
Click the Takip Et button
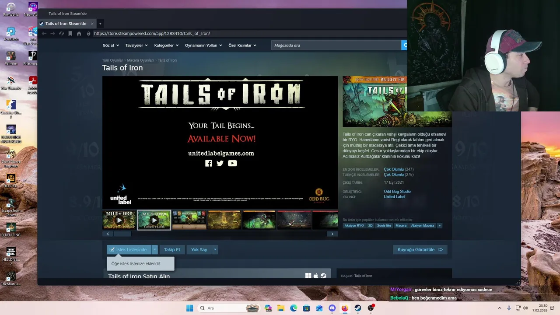tap(172, 249)
